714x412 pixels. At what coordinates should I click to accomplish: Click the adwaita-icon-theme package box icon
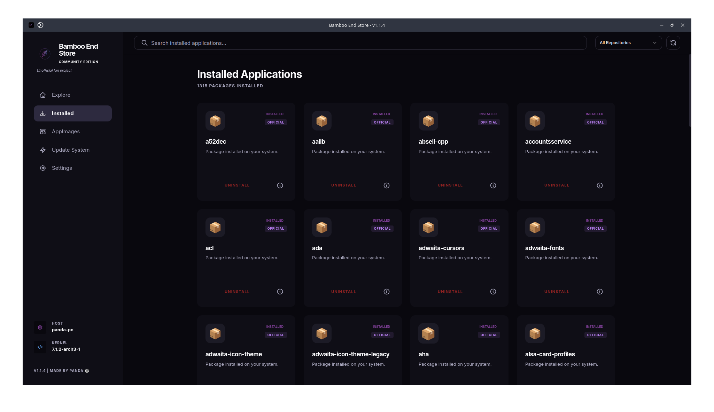tap(215, 333)
